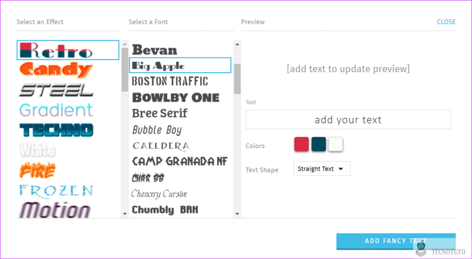Close the fancy text dialog
The width and height of the screenshot is (472, 259).
coord(446,22)
